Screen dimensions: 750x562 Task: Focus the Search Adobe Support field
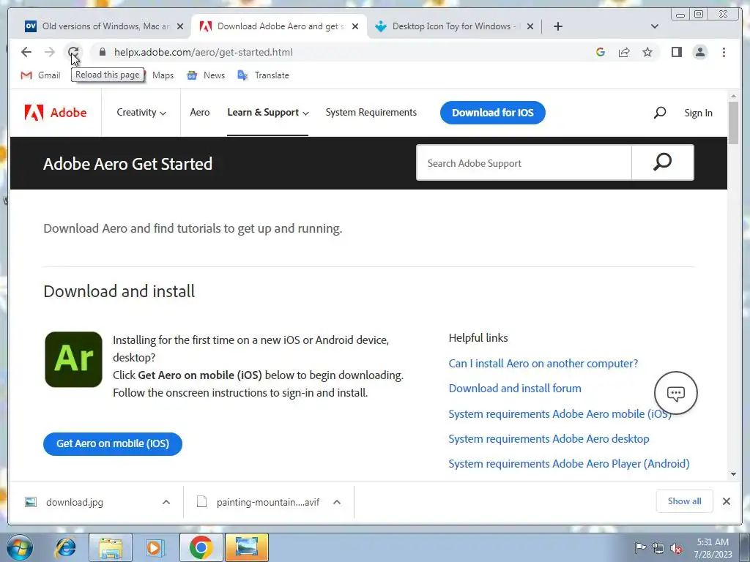click(524, 163)
